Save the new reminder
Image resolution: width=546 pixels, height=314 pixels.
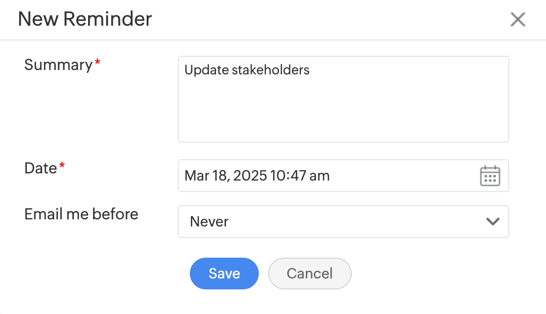point(224,274)
